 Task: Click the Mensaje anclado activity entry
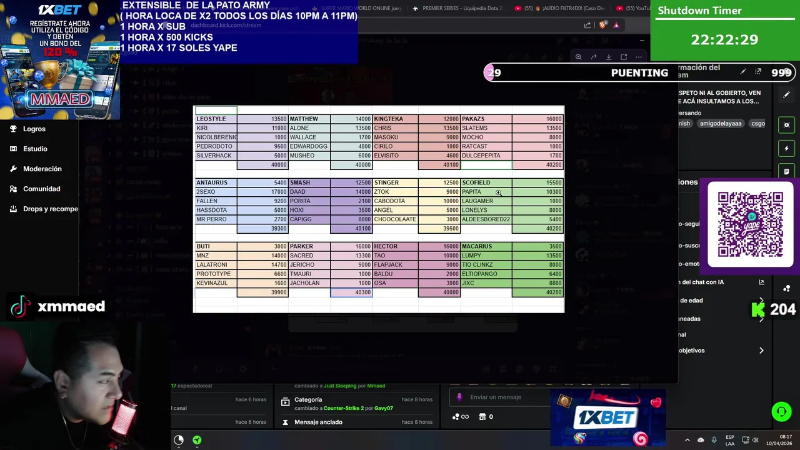point(318,422)
